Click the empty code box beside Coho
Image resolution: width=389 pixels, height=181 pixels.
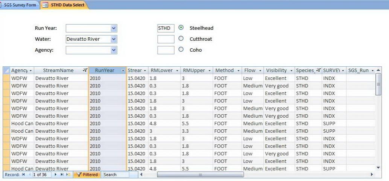tap(166, 50)
